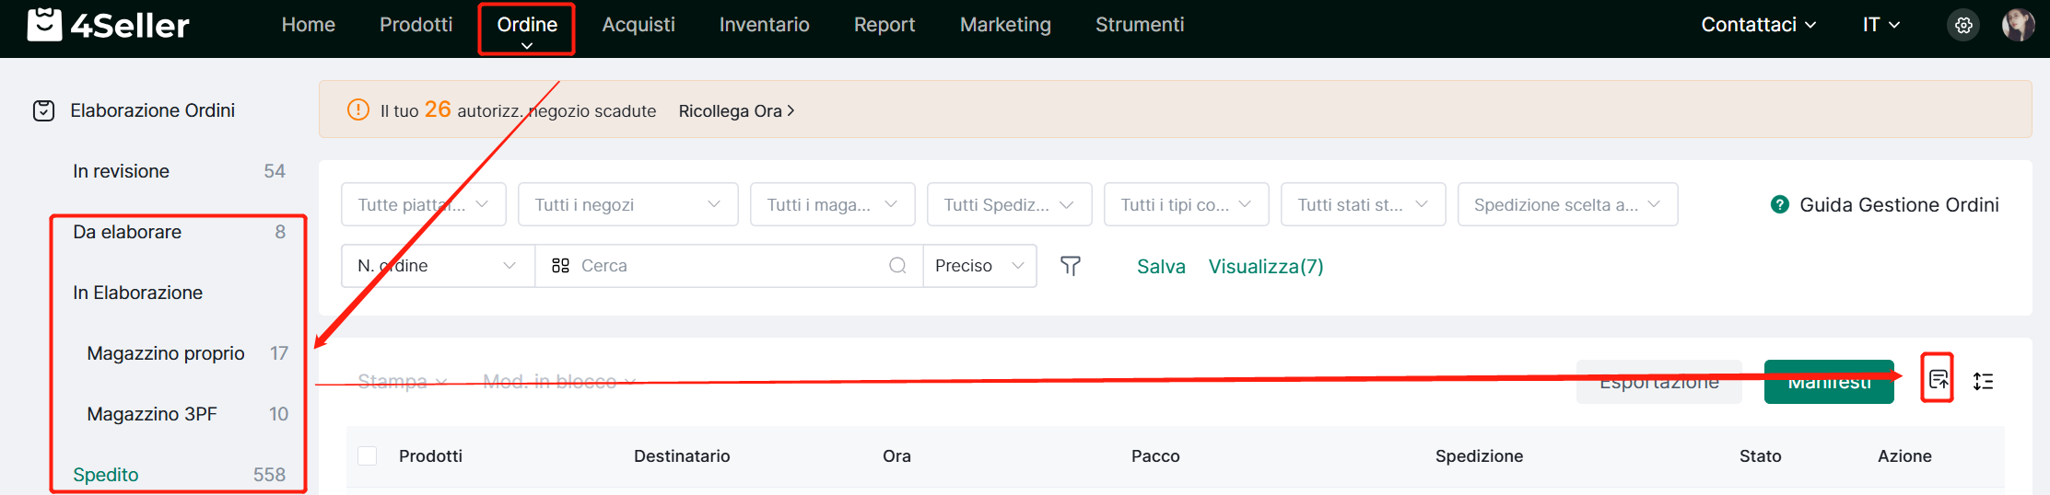Open the Inventario menu
The image size is (2050, 495).
764,25
